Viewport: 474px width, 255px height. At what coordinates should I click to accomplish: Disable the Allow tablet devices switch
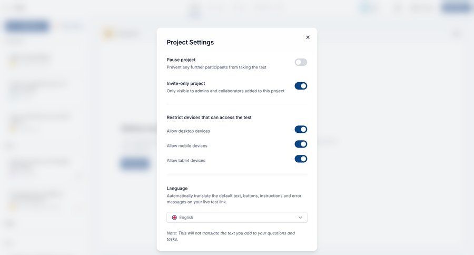pyautogui.click(x=301, y=159)
